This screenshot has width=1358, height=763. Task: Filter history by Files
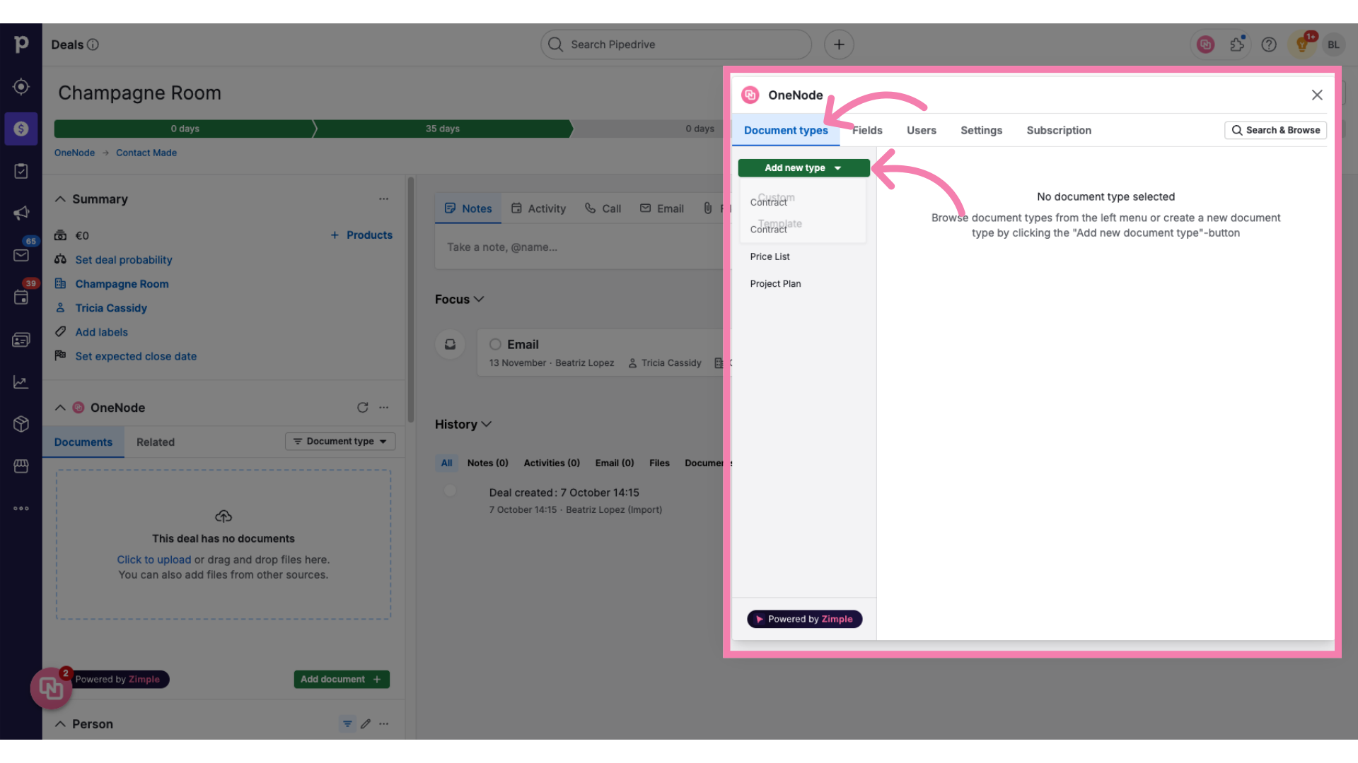(x=659, y=463)
